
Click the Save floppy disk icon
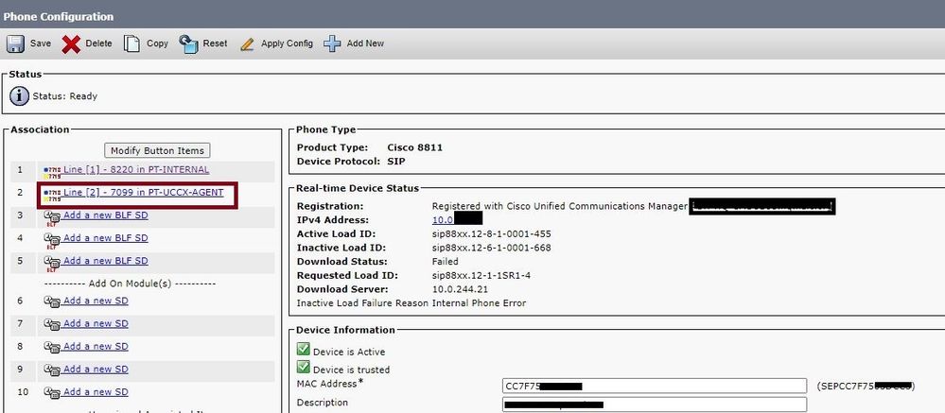[x=16, y=43]
